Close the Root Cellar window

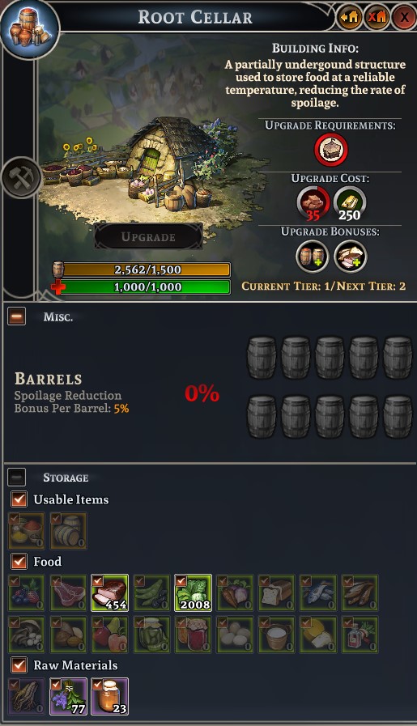coord(404,18)
